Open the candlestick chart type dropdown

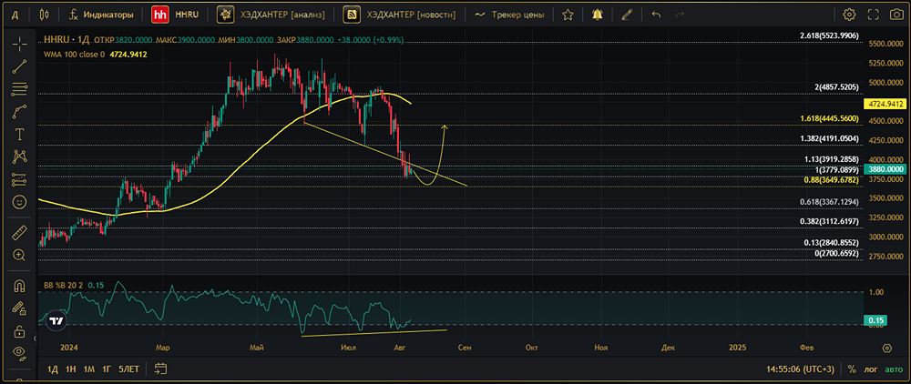coord(45,15)
